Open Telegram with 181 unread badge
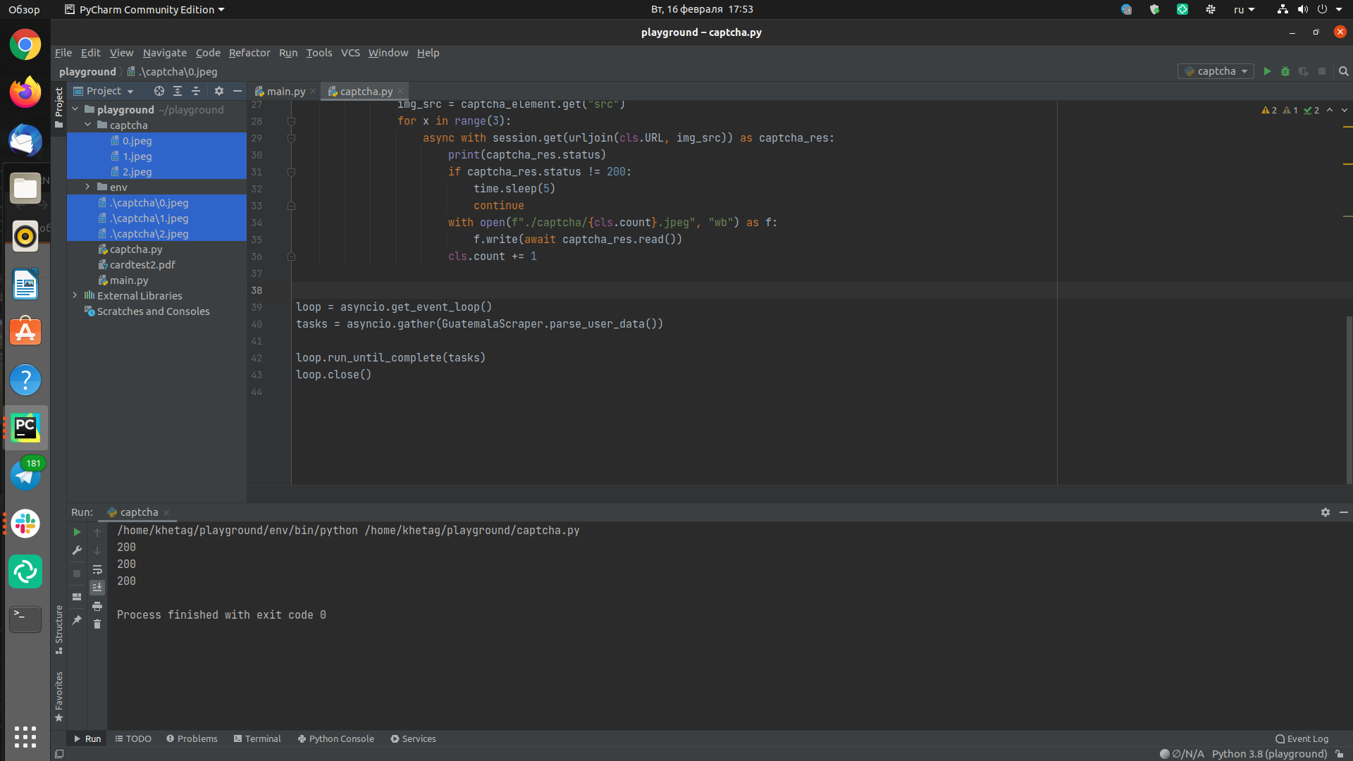 click(x=25, y=476)
